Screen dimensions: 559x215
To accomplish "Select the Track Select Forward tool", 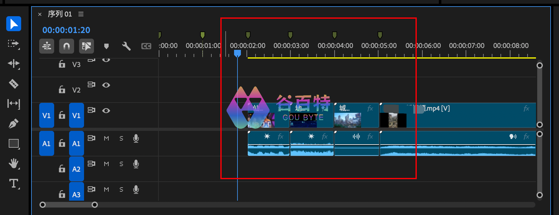I will pos(13,44).
